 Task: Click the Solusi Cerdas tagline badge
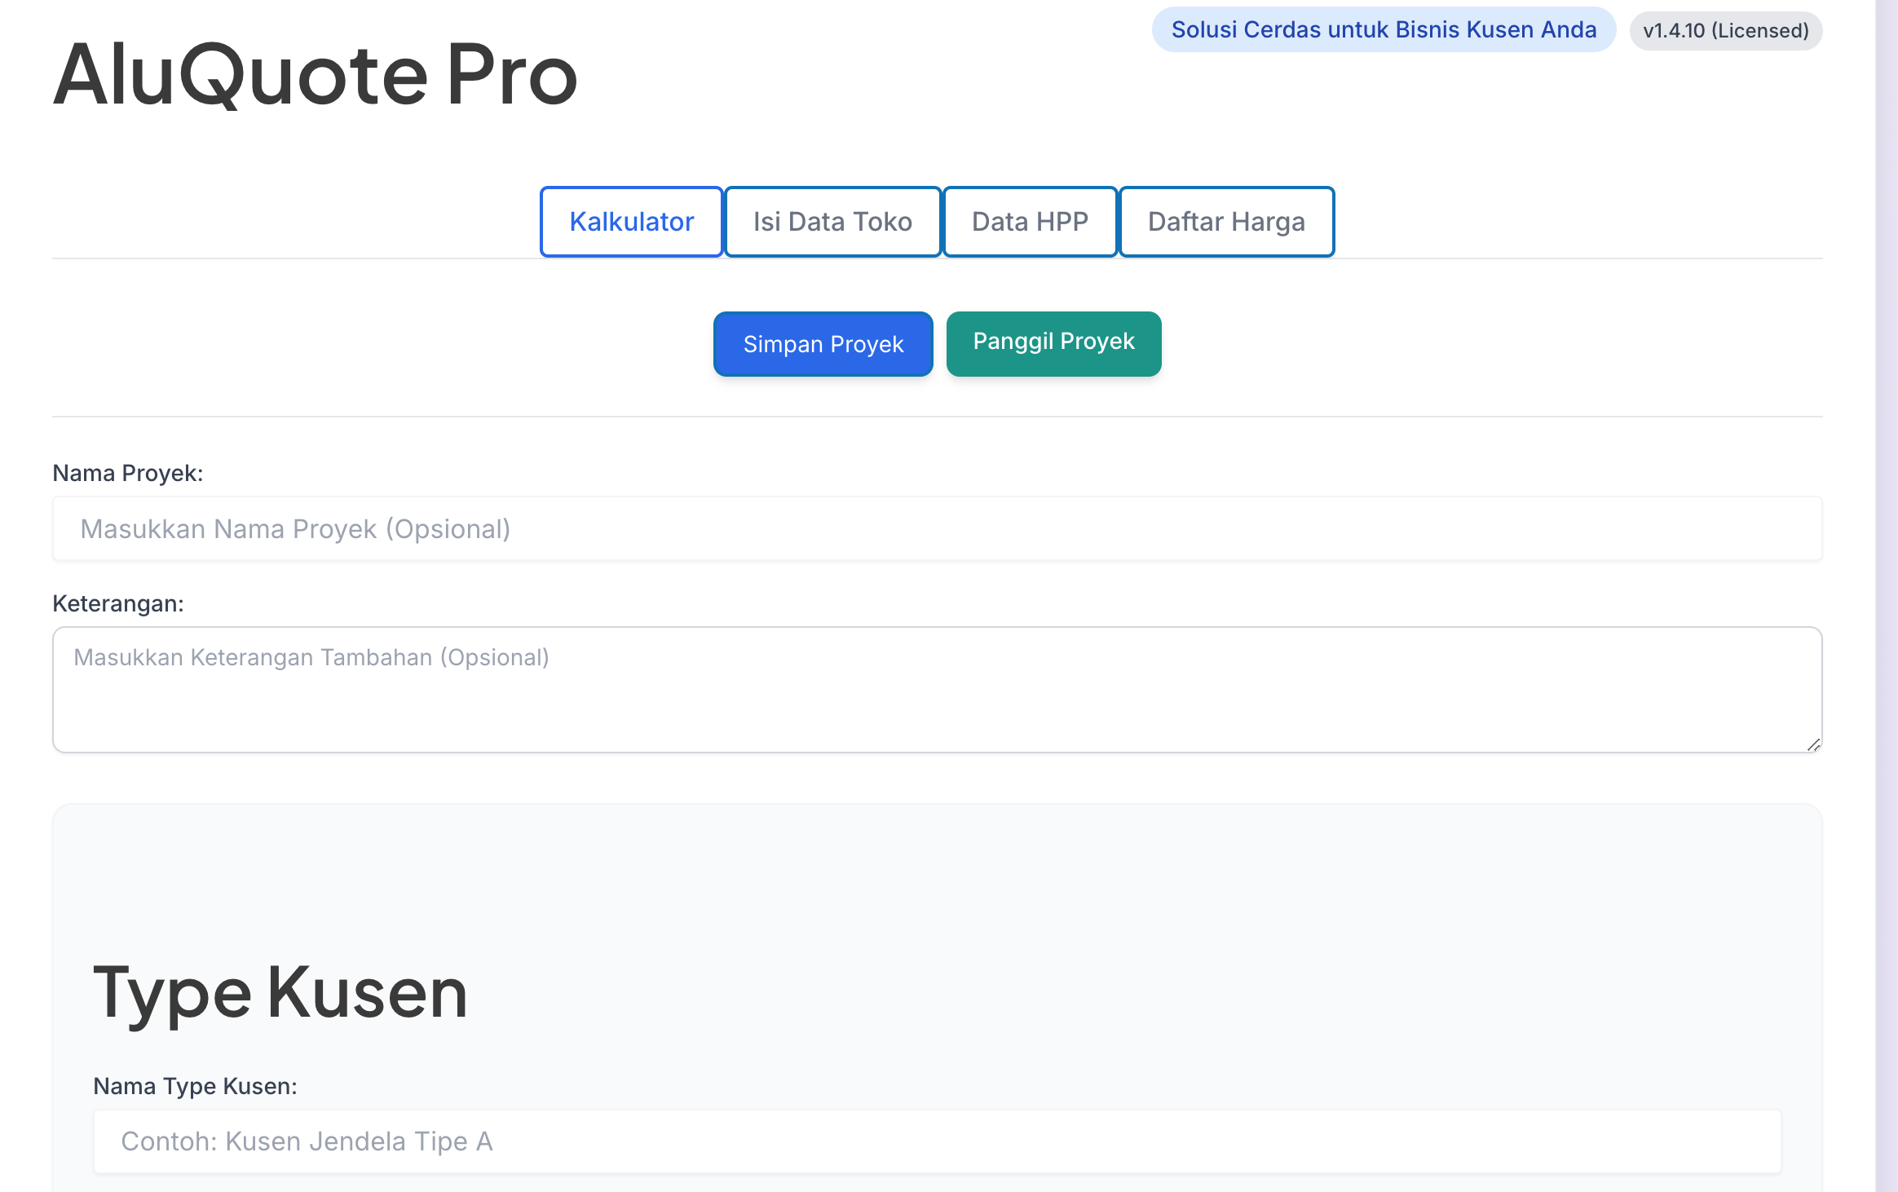(1383, 30)
